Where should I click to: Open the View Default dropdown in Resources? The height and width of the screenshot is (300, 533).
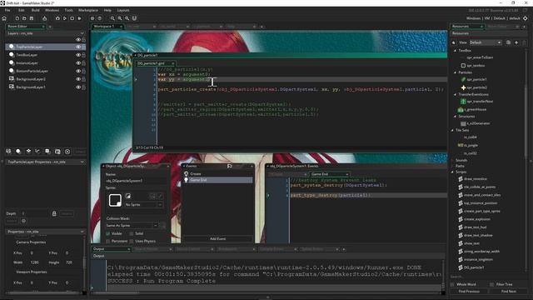(x=485, y=42)
